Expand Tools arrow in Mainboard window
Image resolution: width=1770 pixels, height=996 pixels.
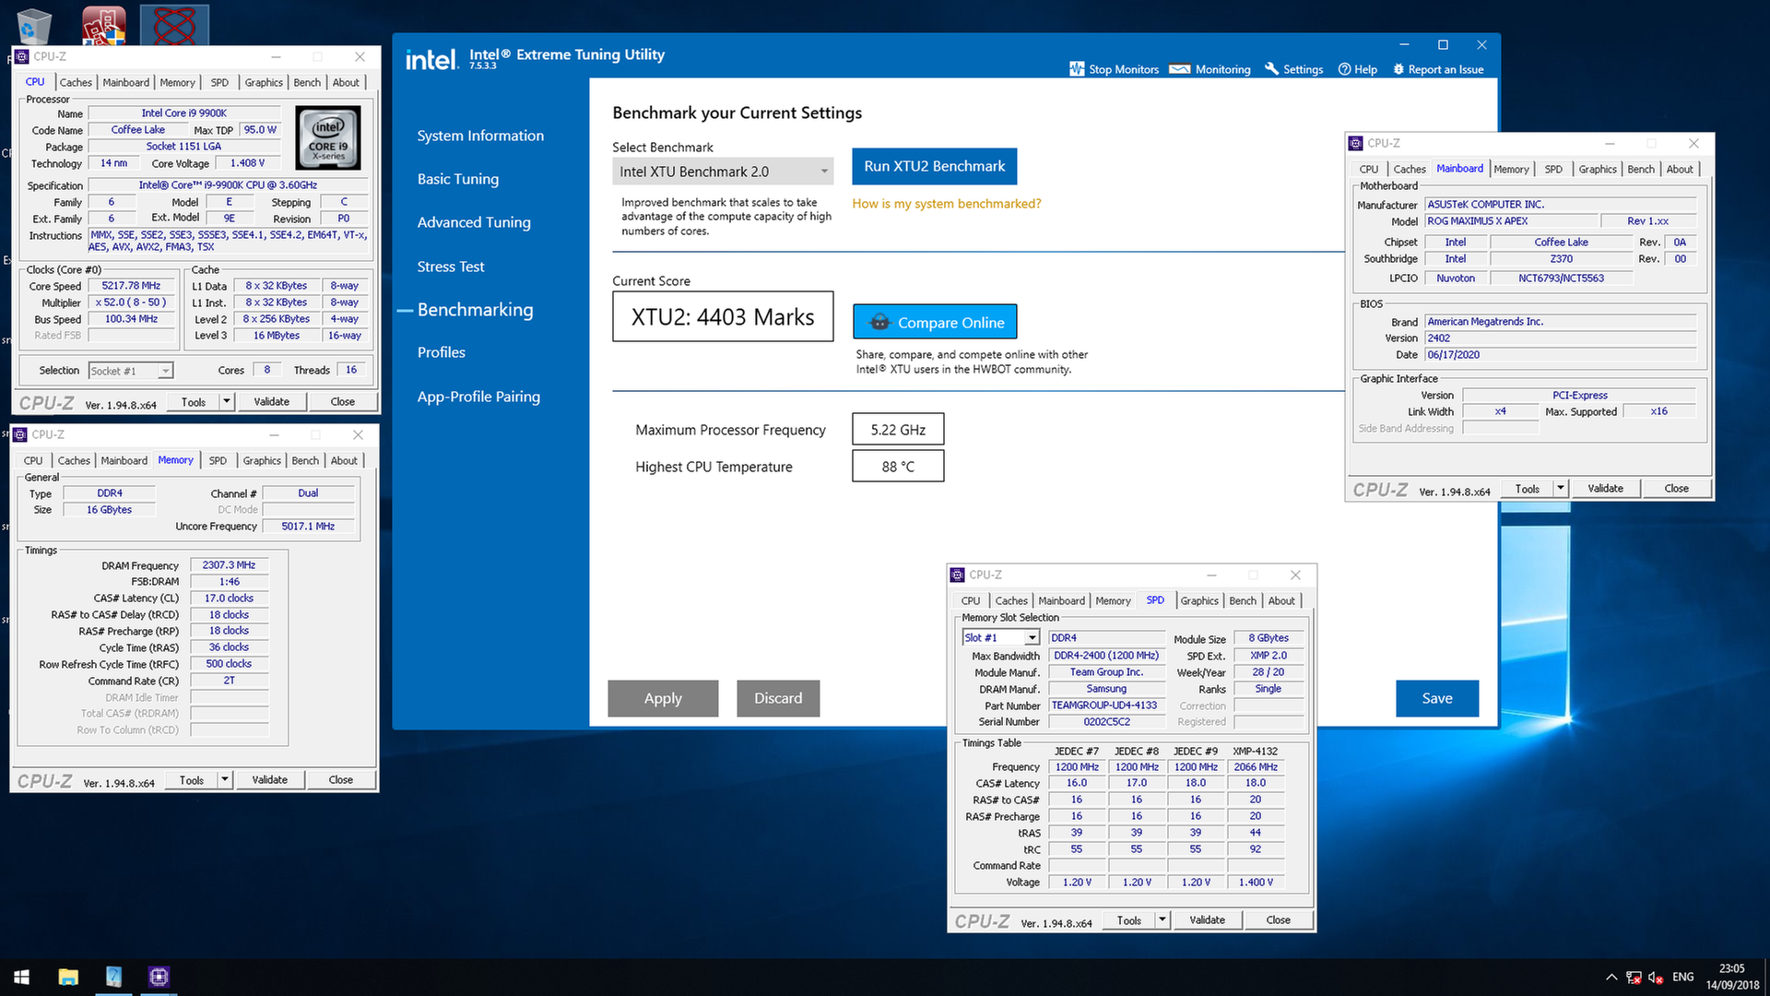pos(1560,489)
